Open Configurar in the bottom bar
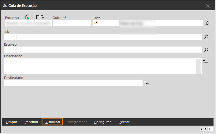Viewport: 216px width, 134px height. pos(102,122)
